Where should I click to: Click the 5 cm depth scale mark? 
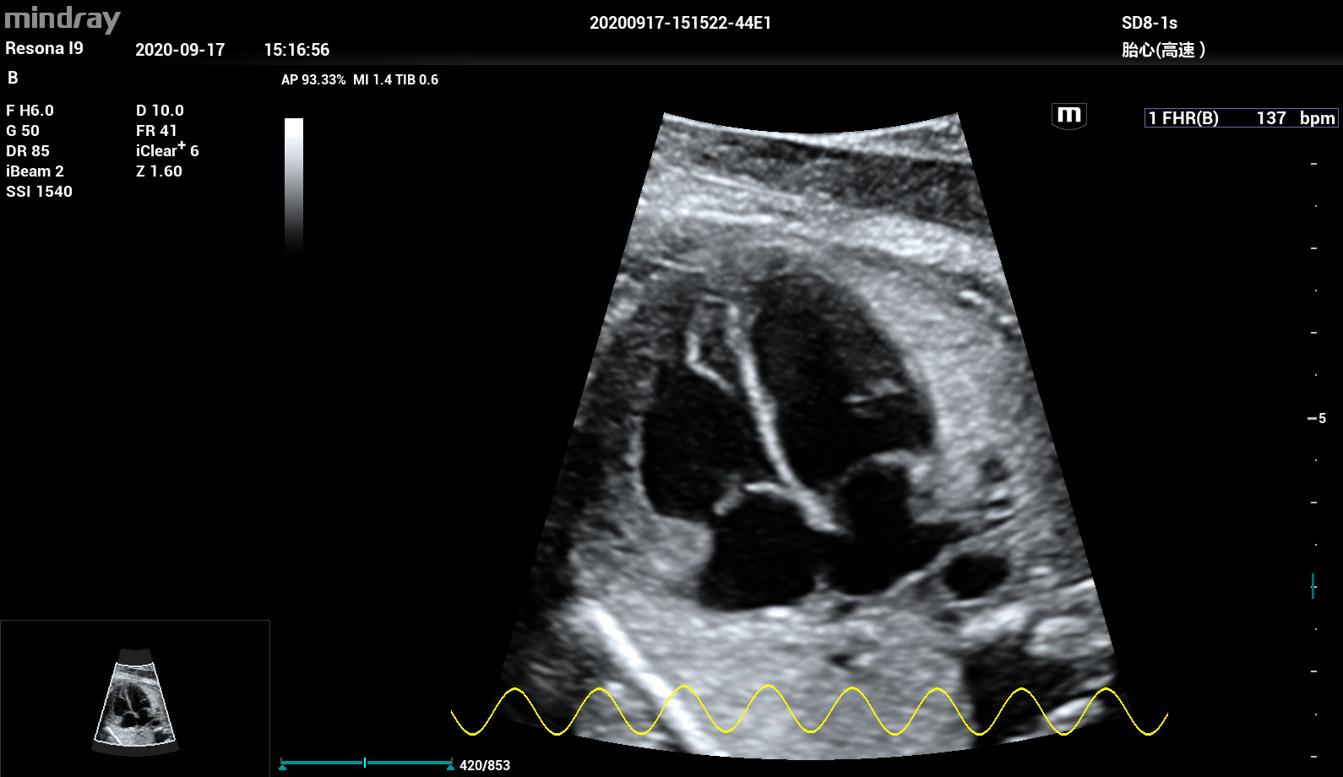(1318, 418)
